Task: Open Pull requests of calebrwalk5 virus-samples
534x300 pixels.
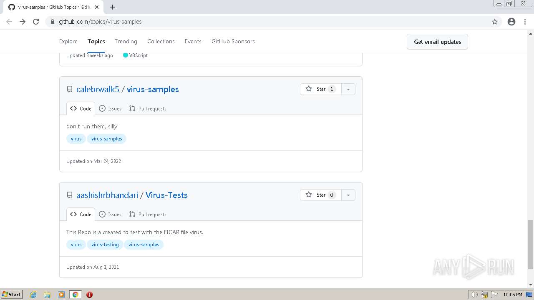Action: (148, 108)
